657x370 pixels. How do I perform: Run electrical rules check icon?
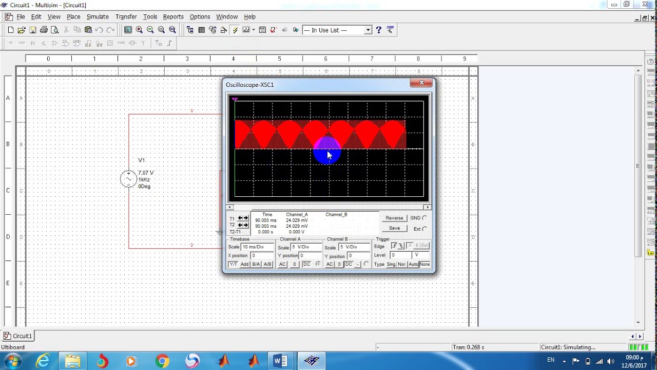tap(274, 30)
